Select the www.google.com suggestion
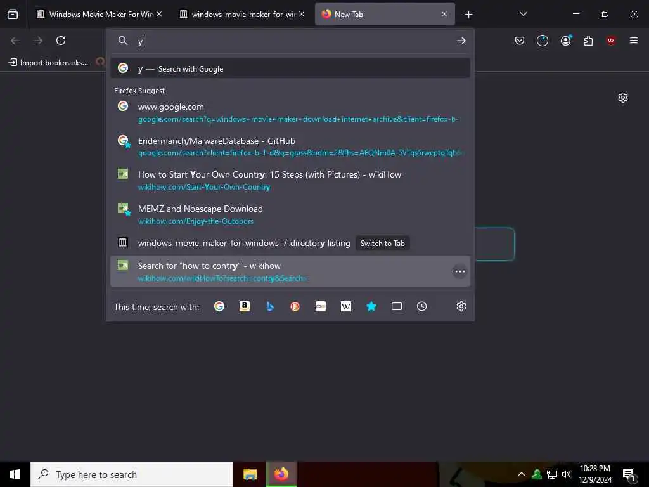 [290, 113]
